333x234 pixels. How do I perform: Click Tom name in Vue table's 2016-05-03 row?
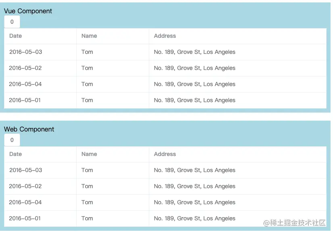pyautogui.click(x=87, y=52)
